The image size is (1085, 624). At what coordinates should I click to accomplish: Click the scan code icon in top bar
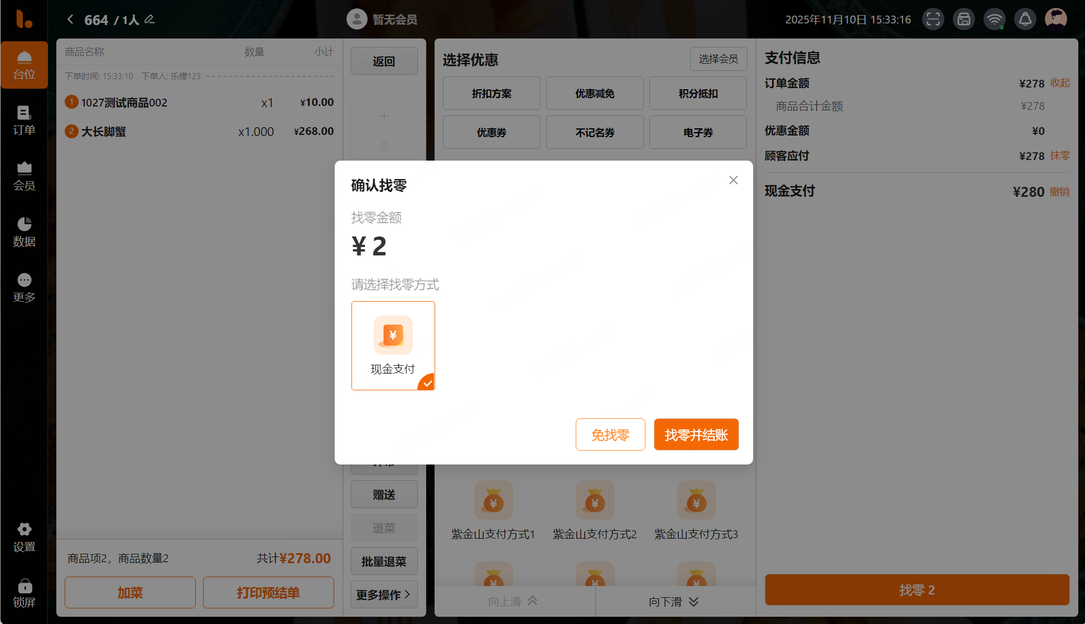[x=933, y=20]
